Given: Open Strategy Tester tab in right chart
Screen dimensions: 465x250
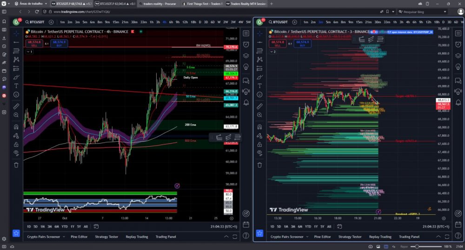Looking at the screenshot, I should 350,237.
